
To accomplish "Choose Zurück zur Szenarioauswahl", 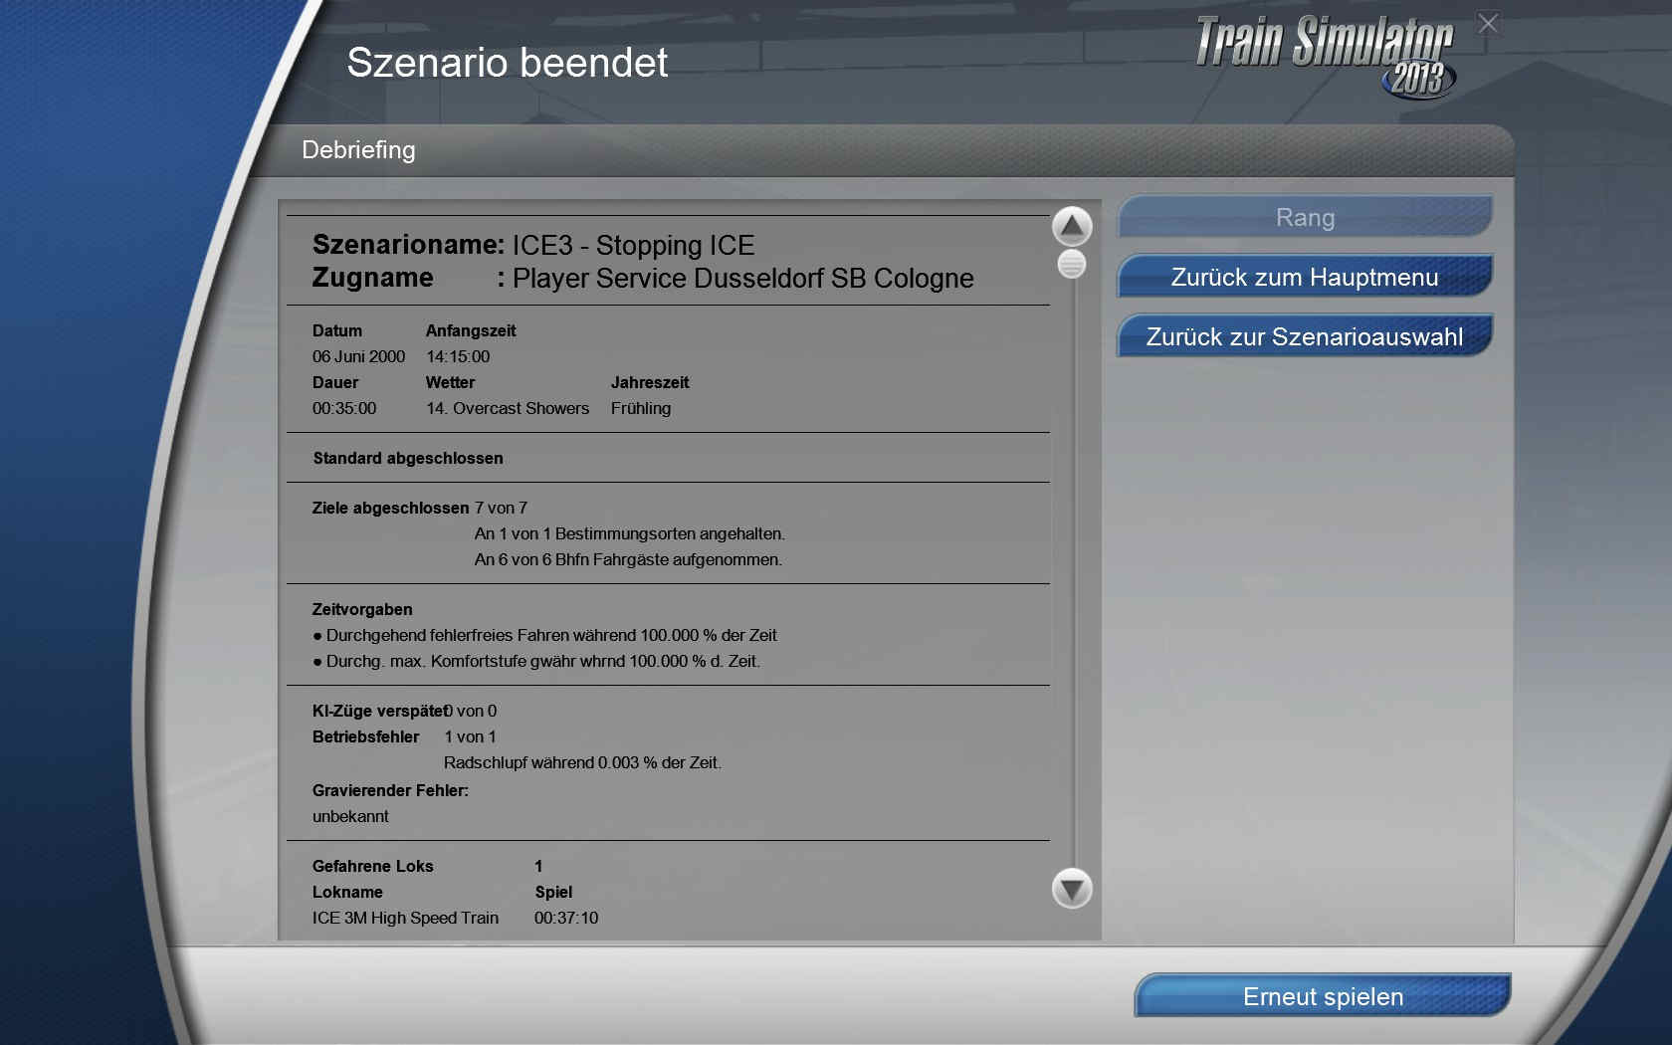I will [x=1305, y=336].
